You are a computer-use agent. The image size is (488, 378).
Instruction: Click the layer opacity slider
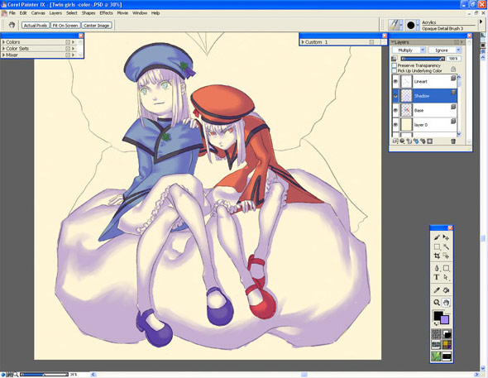click(x=423, y=59)
